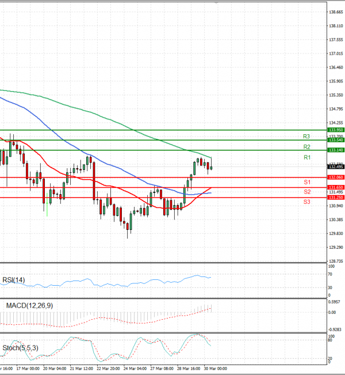Click the -0.9283 MACD scale value
The image size is (345, 375).
click(x=335, y=329)
